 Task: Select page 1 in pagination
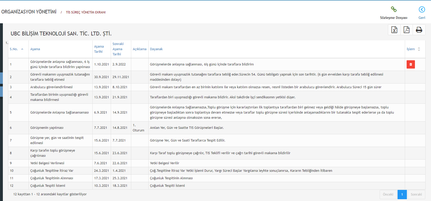click(x=402, y=195)
